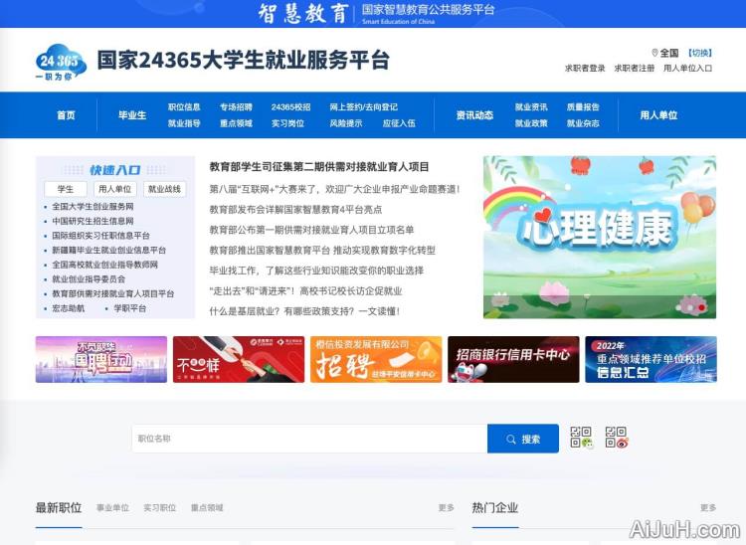746x545 pixels.
Task: Open 招商银行信用卡中心 banner
Action: click(x=513, y=360)
